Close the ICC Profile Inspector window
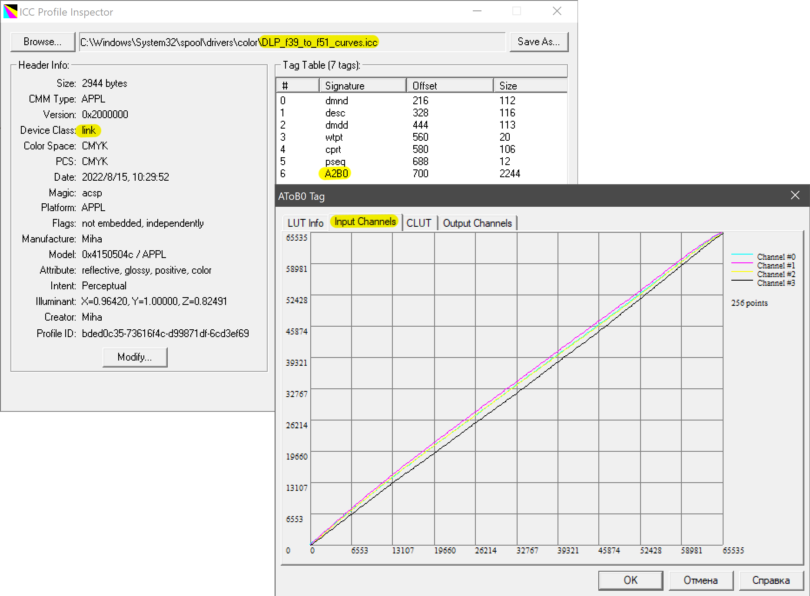810x596 pixels. point(557,11)
